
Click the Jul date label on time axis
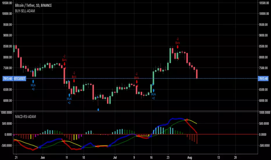(x=115, y=158)
